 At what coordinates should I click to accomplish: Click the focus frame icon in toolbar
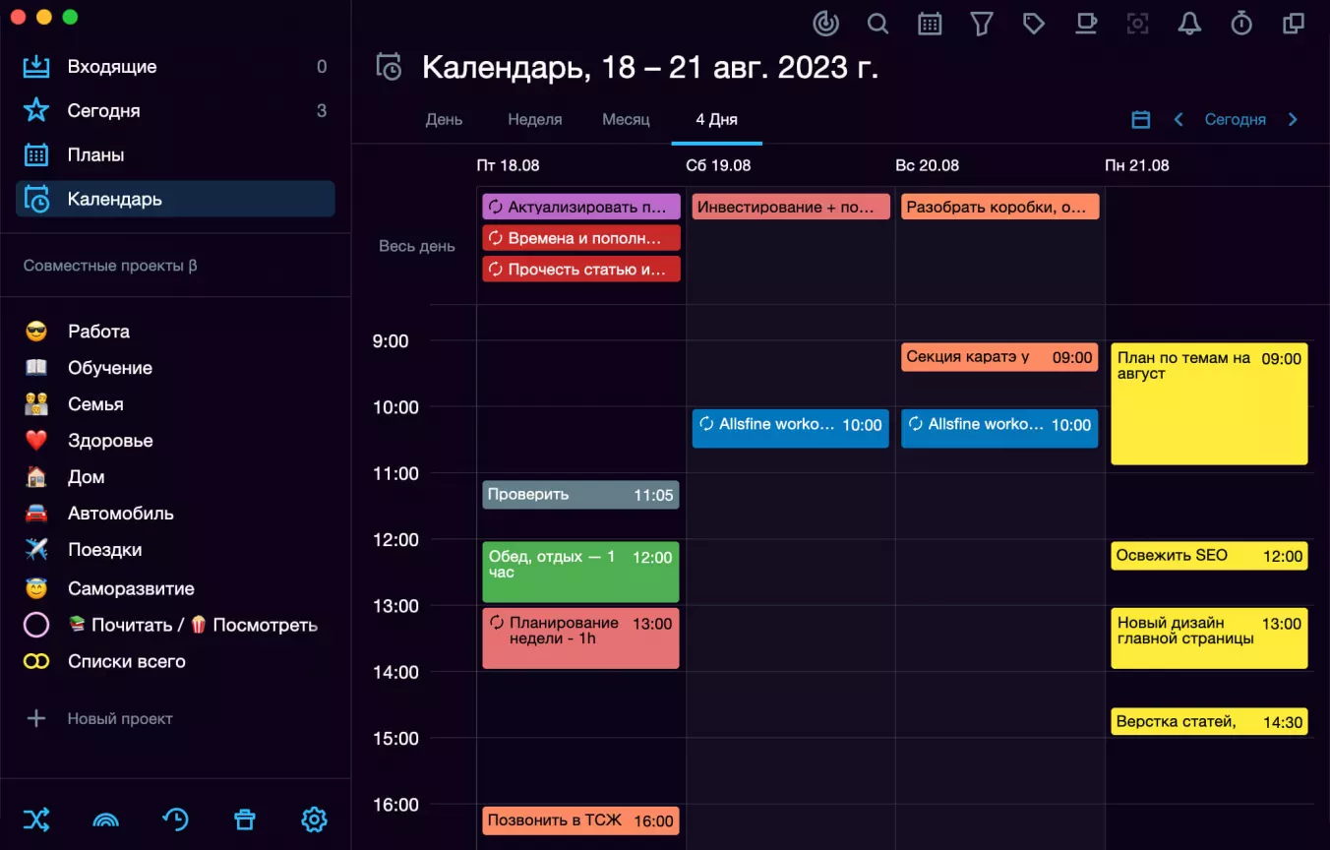[x=1138, y=24]
